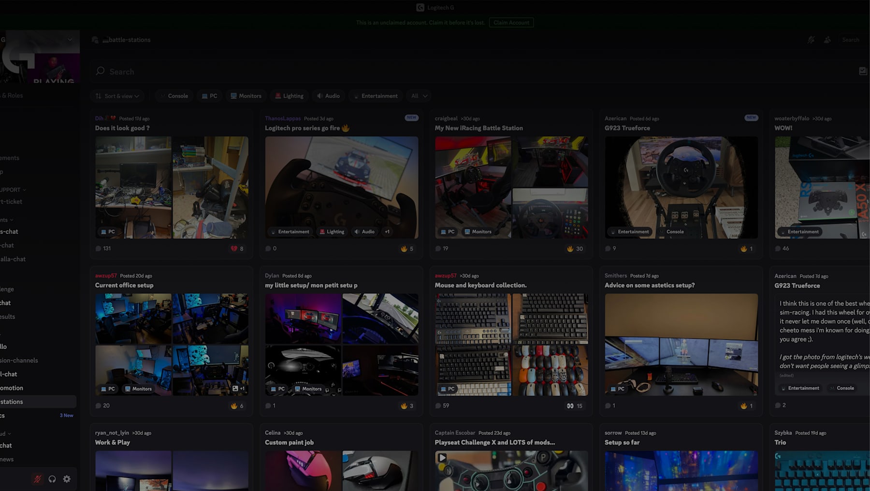Screen dimensions: 870x491
Task: Open the first 'G923 Trueforce' post by Azerican posted 6d ago
Action: (627, 128)
